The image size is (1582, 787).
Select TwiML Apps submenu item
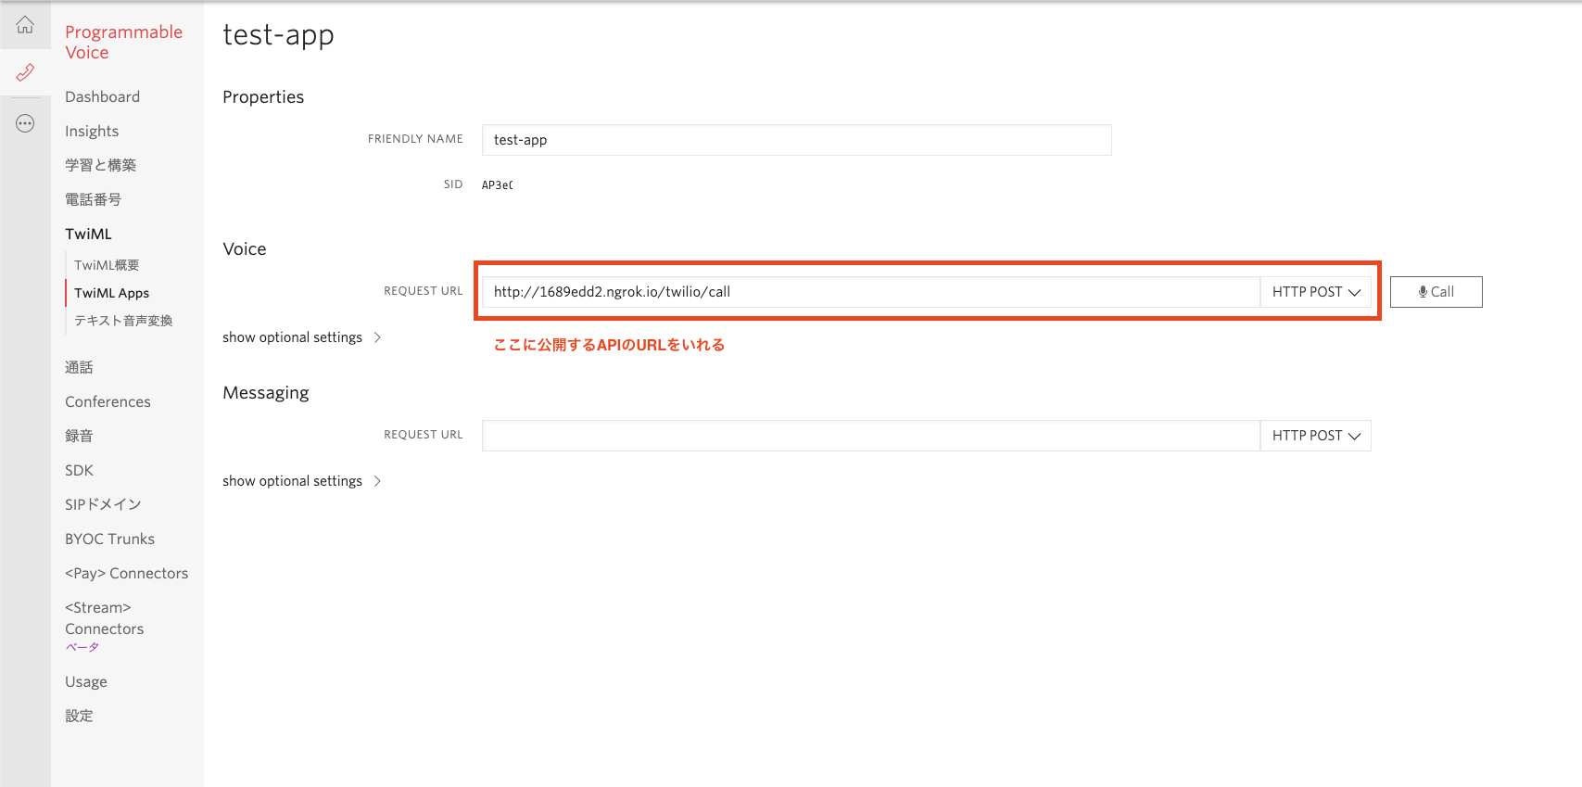tap(111, 293)
